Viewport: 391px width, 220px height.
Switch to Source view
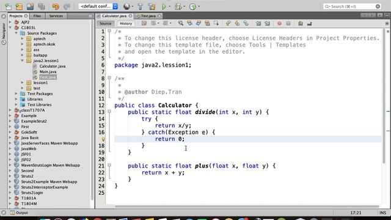[105, 23]
